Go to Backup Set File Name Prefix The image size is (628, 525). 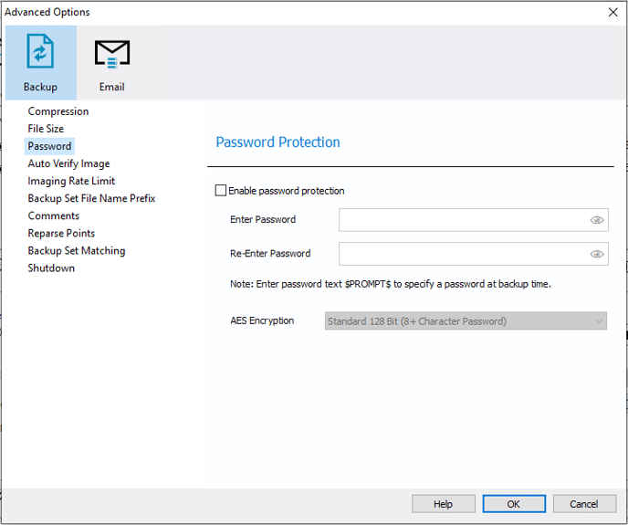[x=91, y=198]
